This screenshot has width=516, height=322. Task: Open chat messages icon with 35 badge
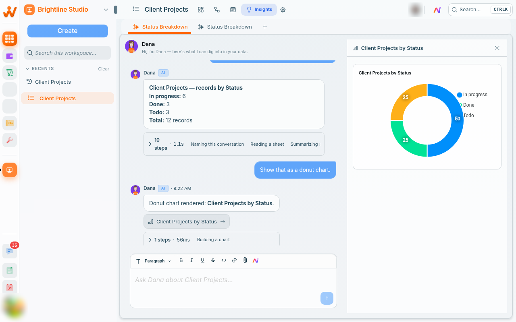[x=10, y=251]
